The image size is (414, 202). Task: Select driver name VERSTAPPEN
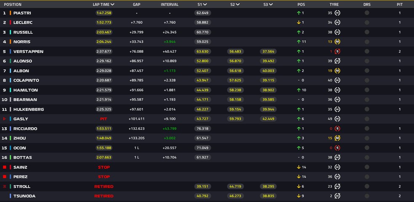pyautogui.click(x=28, y=51)
